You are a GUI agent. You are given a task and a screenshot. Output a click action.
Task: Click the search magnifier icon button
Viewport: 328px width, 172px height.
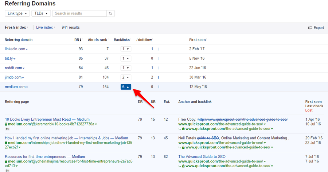(x=110, y=13)
